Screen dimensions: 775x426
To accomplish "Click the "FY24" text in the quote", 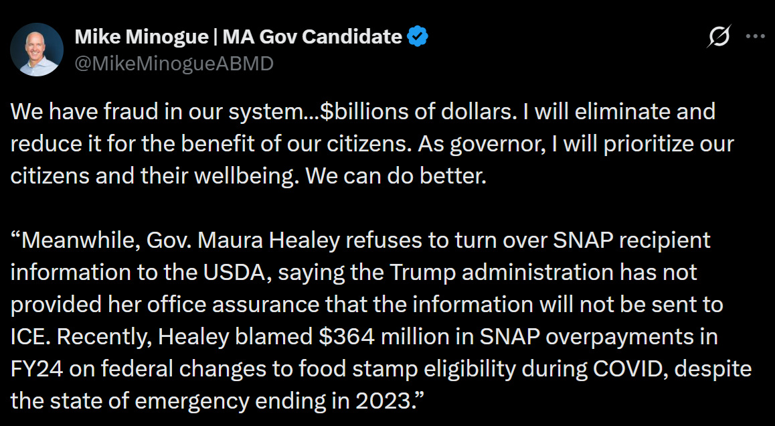I will click(x=33, y=368).
